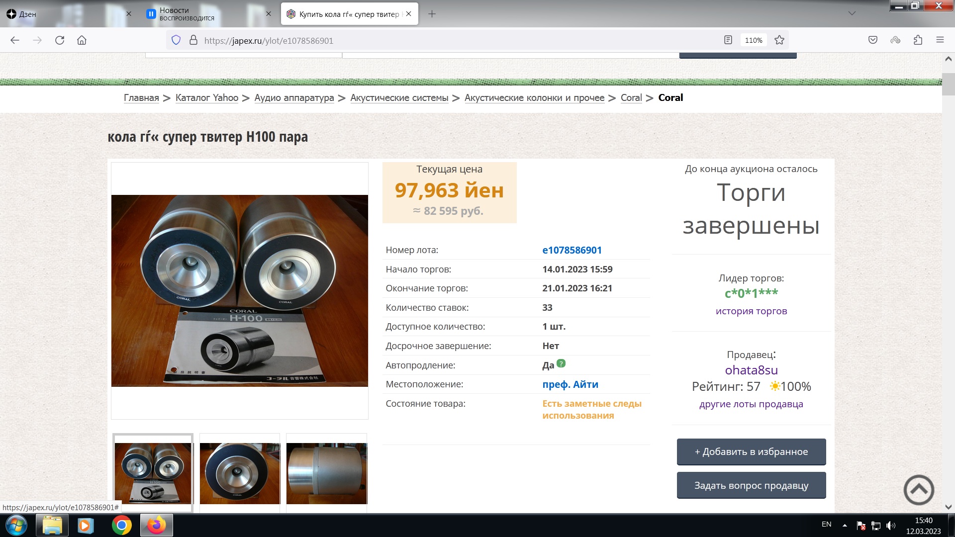
Task: Click the page scrollbar up arrow
Action: (948, 59)
